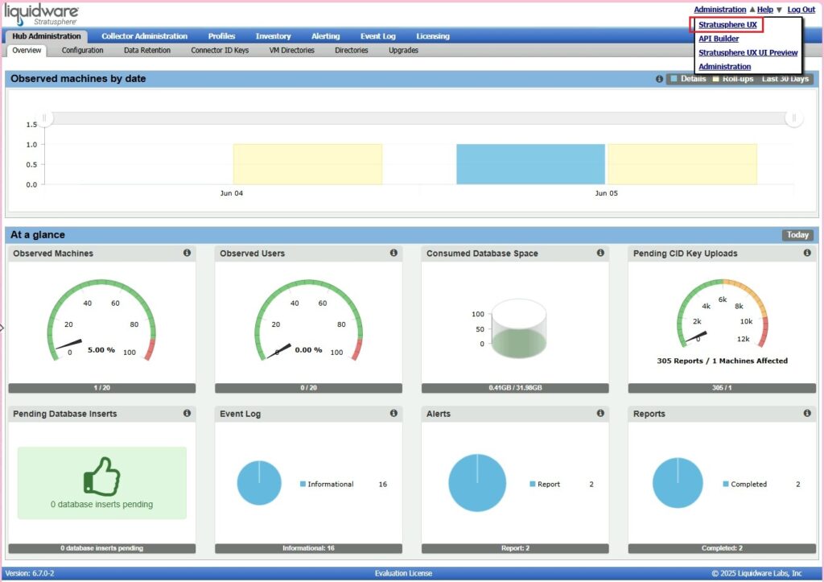Click the Informational: 16 status bar
This screenshot has width=824, height=582.
pyautogui.click(x=308, y=548)
